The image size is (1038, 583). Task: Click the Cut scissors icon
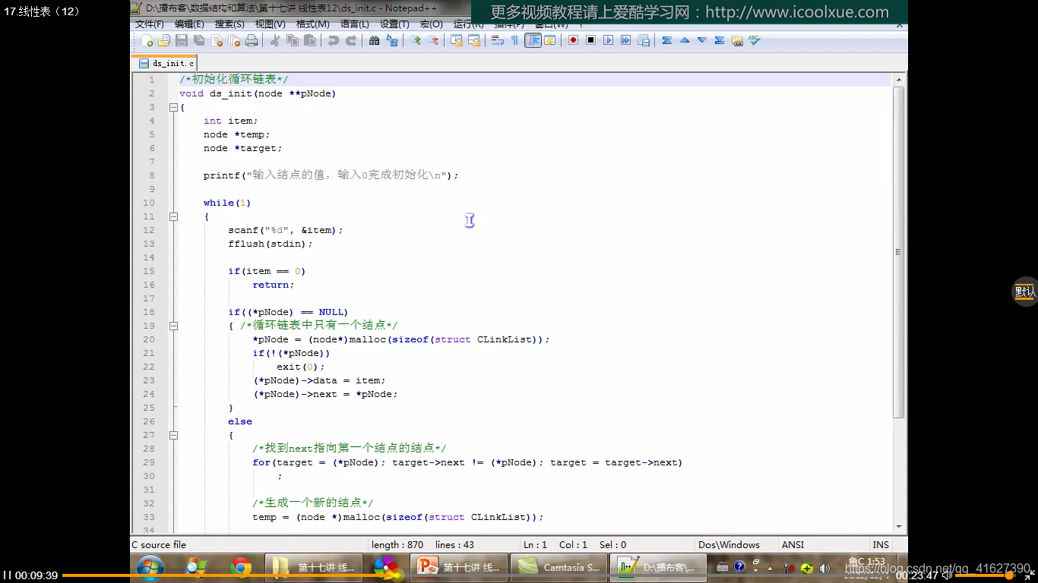pos(275,40)
